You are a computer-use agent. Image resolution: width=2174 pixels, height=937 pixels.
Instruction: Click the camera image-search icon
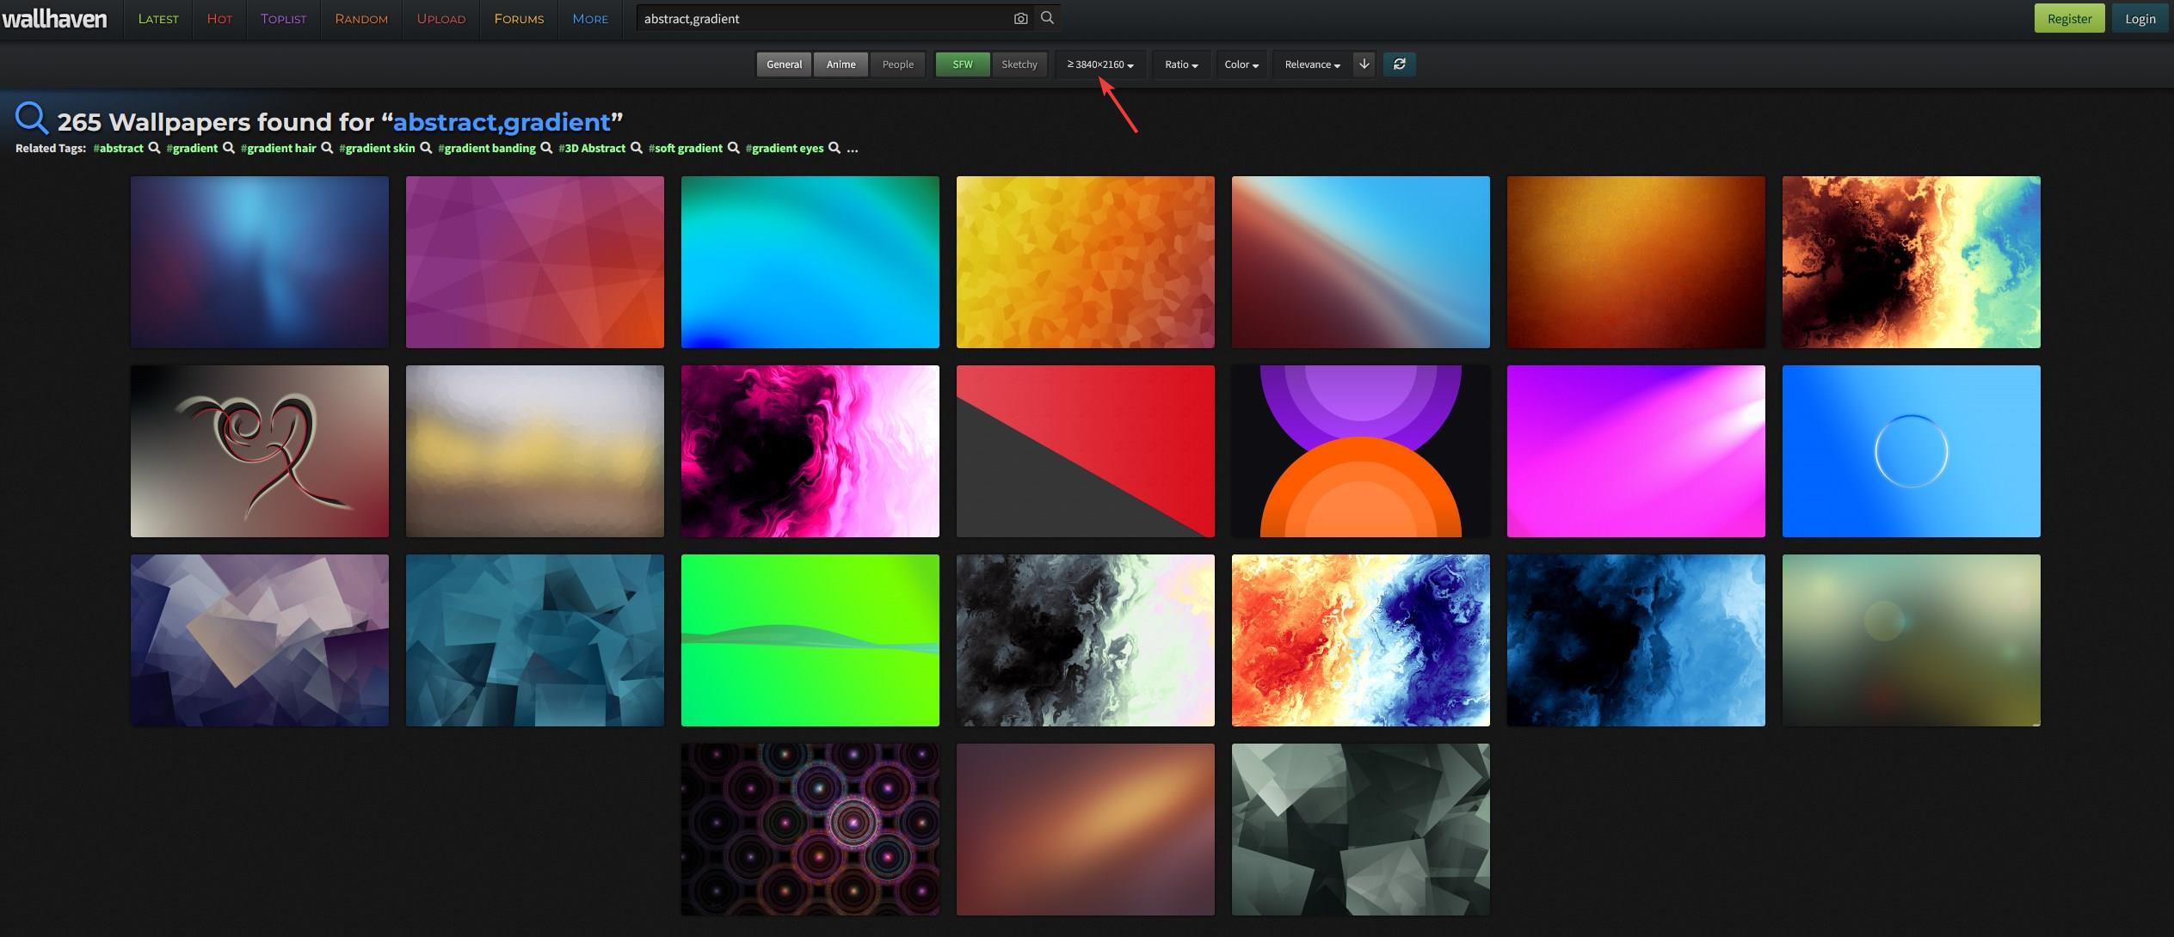tap(1020, 18)
